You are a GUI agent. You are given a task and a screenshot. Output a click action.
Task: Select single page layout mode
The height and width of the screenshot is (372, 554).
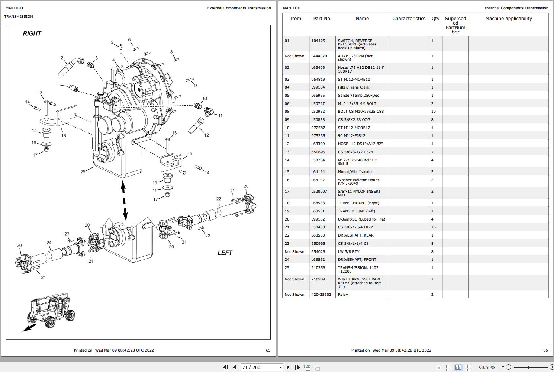click(x=439, y=367)
